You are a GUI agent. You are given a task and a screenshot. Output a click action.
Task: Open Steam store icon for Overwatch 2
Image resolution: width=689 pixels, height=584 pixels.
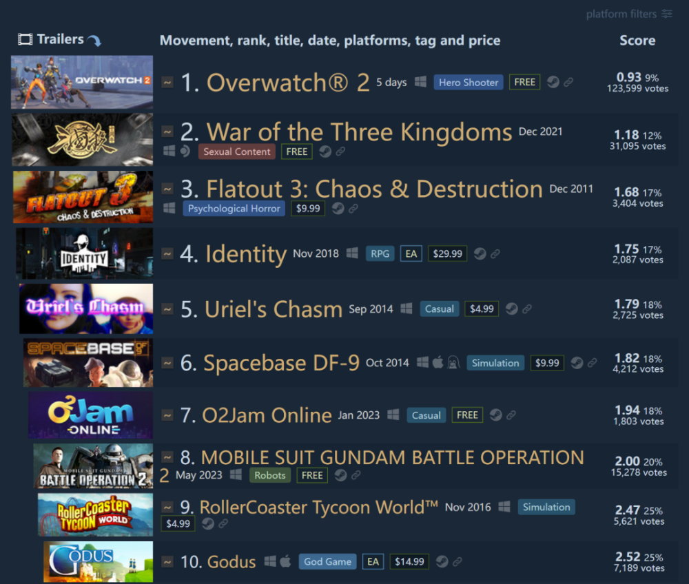tap(553, 82)
